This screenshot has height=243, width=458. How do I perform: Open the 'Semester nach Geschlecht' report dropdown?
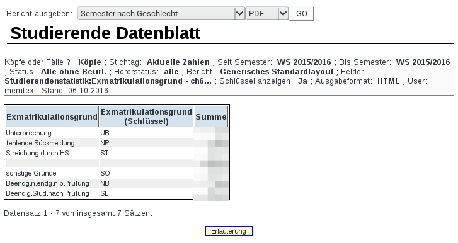[161, 13]
